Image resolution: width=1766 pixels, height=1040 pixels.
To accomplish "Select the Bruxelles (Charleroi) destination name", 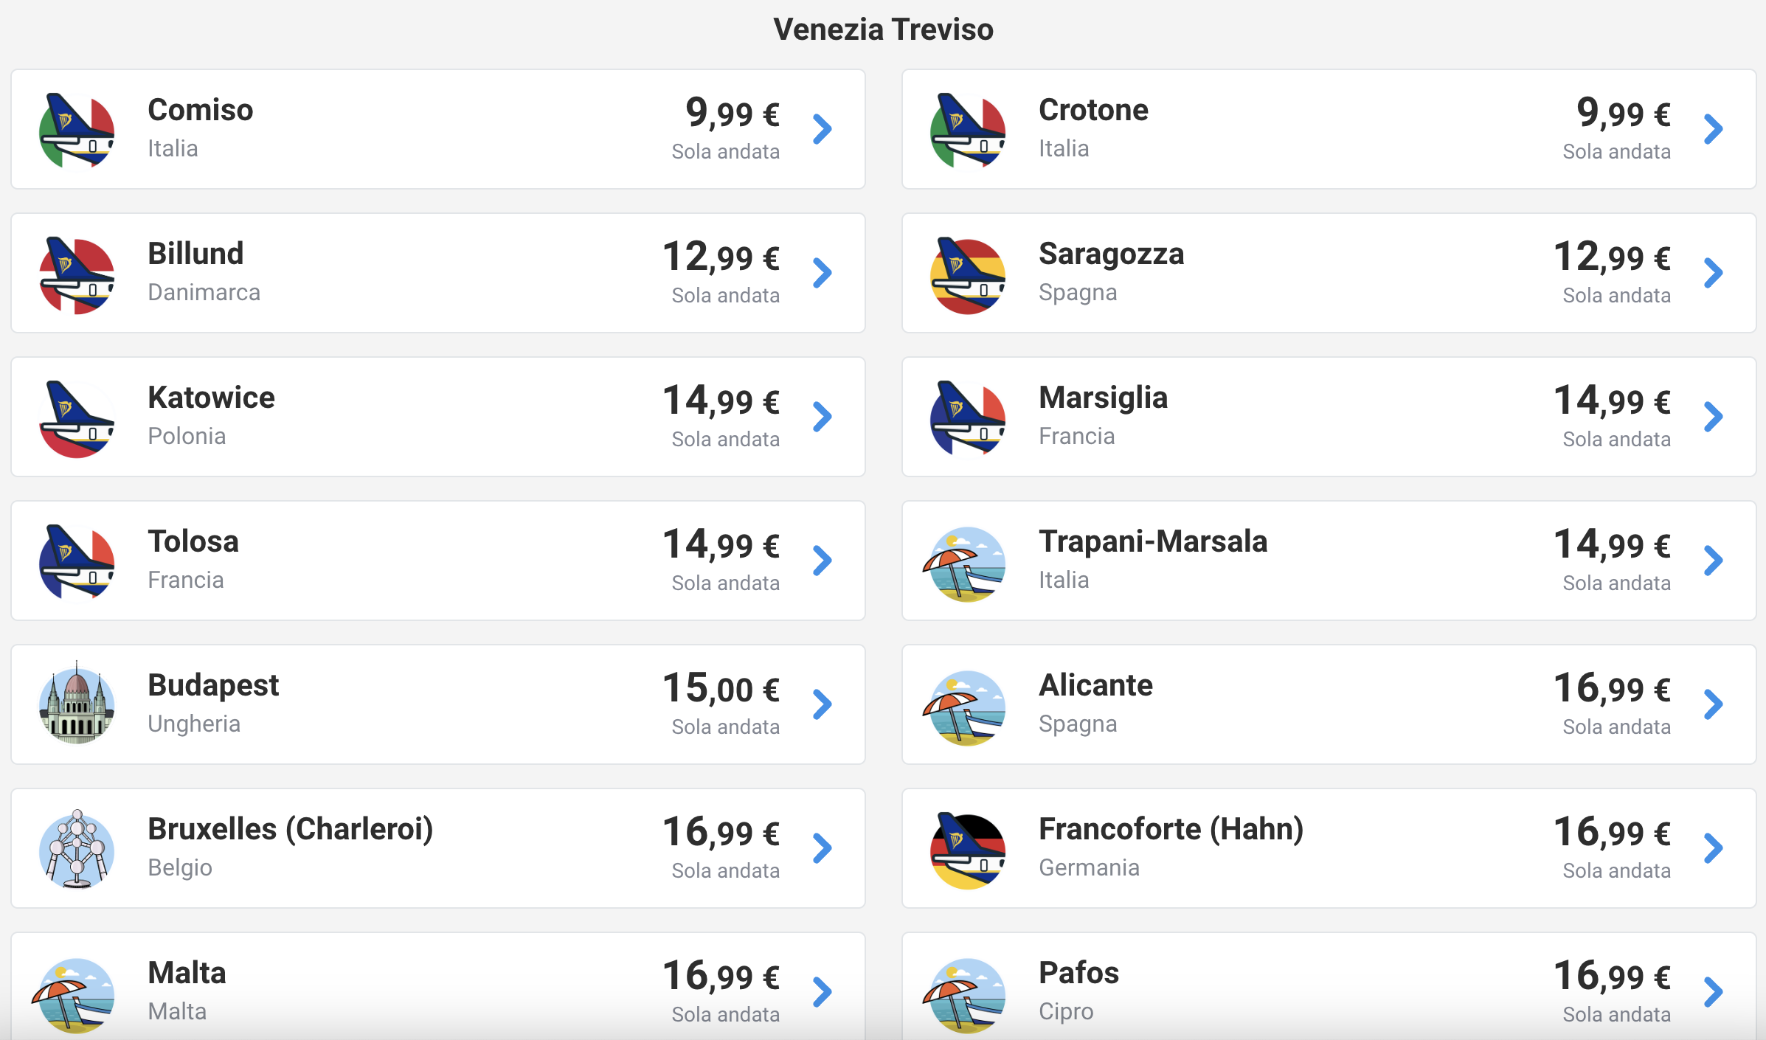I will [291, 829].
